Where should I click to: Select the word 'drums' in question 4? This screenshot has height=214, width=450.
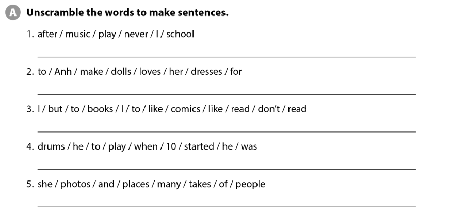51,147
